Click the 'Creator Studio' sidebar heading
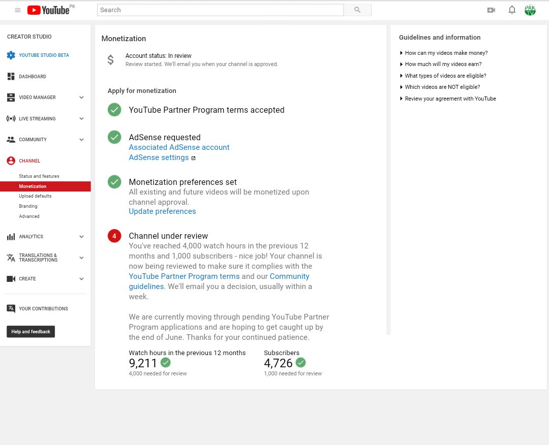549x445 pixels. [x=29, y=37]
